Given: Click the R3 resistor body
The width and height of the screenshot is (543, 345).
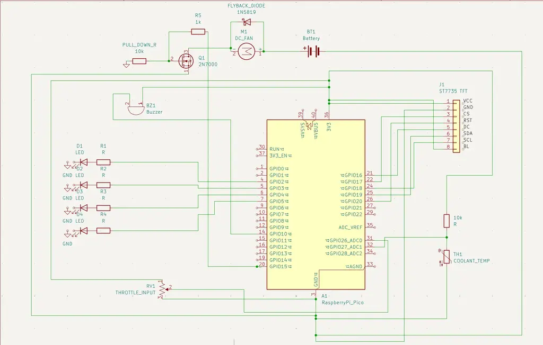Looking at the screenshot, I should pyautogui.click(x=103, y=208).
